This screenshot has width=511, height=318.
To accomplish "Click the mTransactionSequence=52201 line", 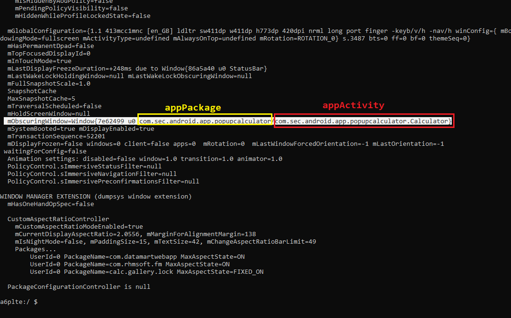I will click(x=56, y=136).
